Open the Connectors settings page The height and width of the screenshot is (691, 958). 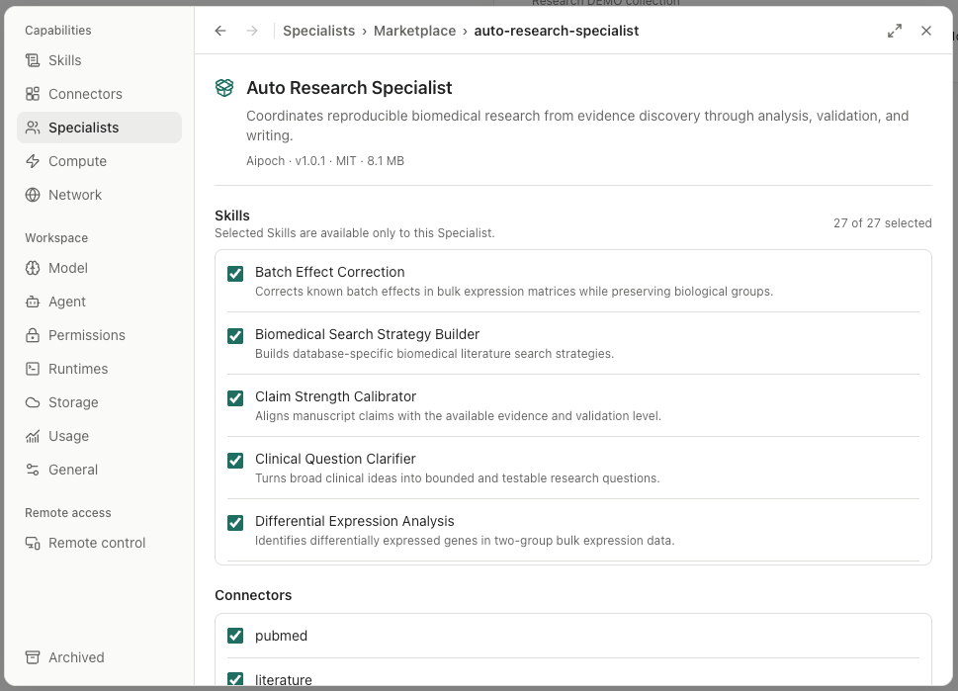click(99, 94)
